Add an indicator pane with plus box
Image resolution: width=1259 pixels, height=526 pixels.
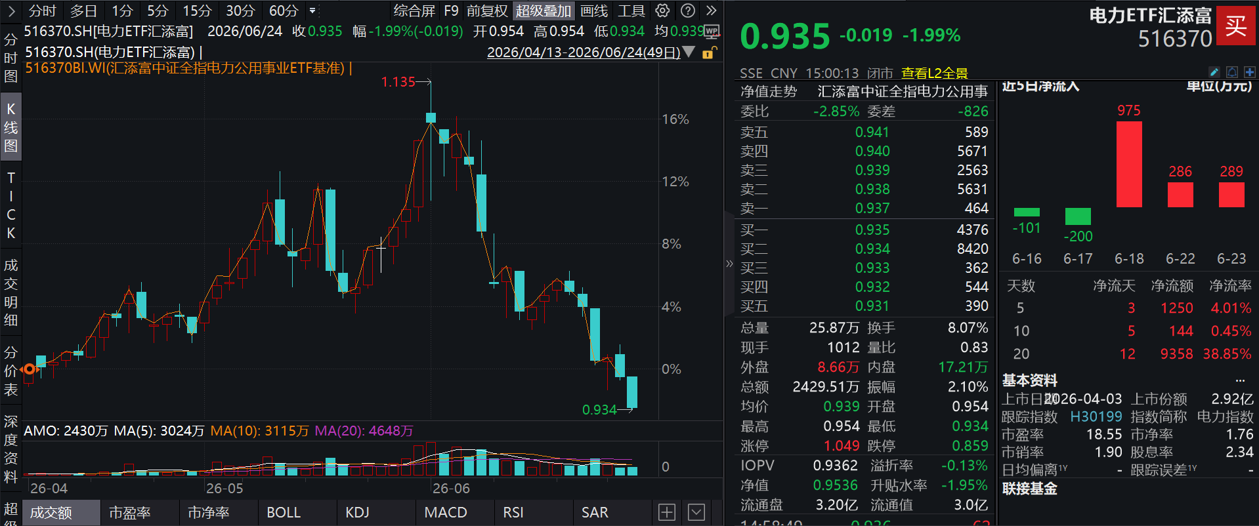coord(666,512)
